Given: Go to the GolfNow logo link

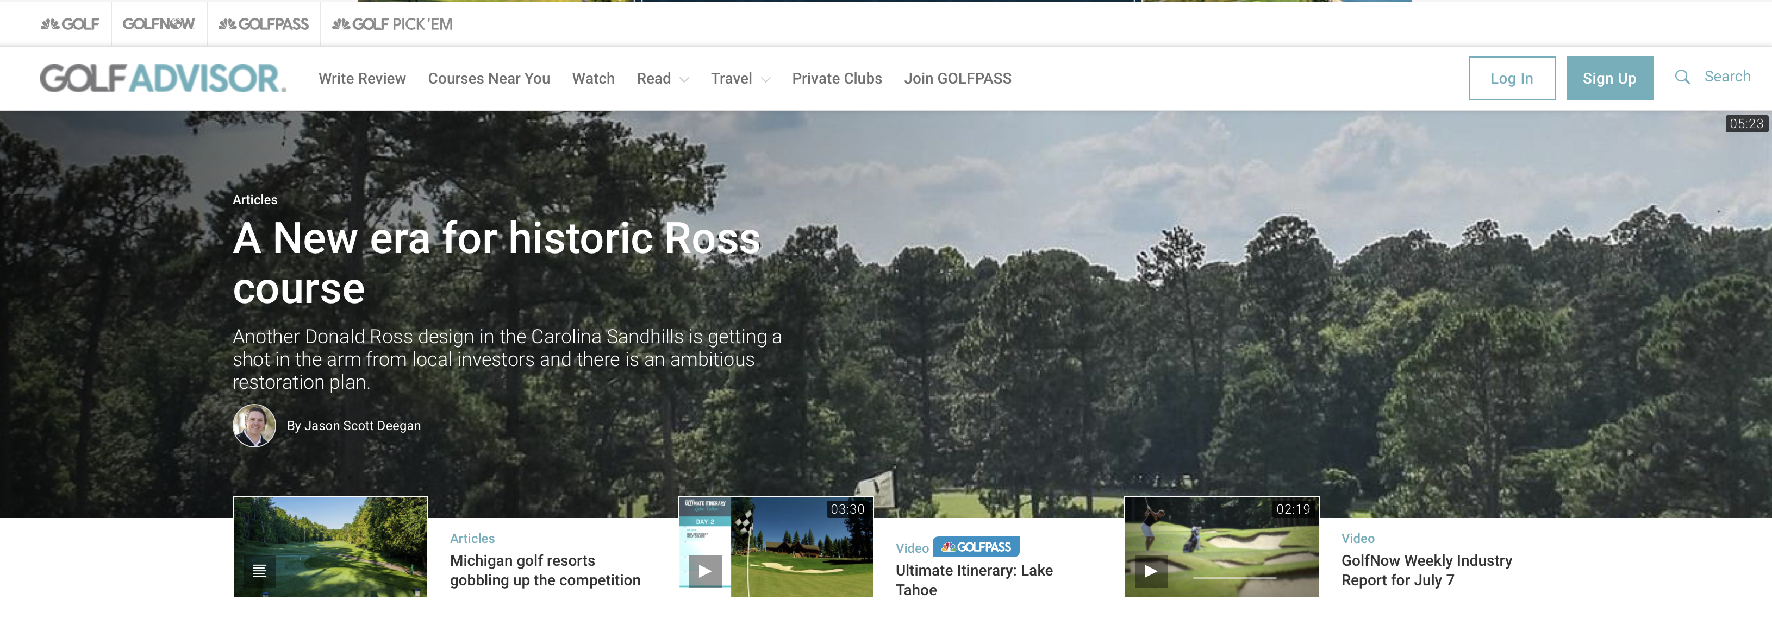Looking at the screenshot, I should tap(158, 24).
